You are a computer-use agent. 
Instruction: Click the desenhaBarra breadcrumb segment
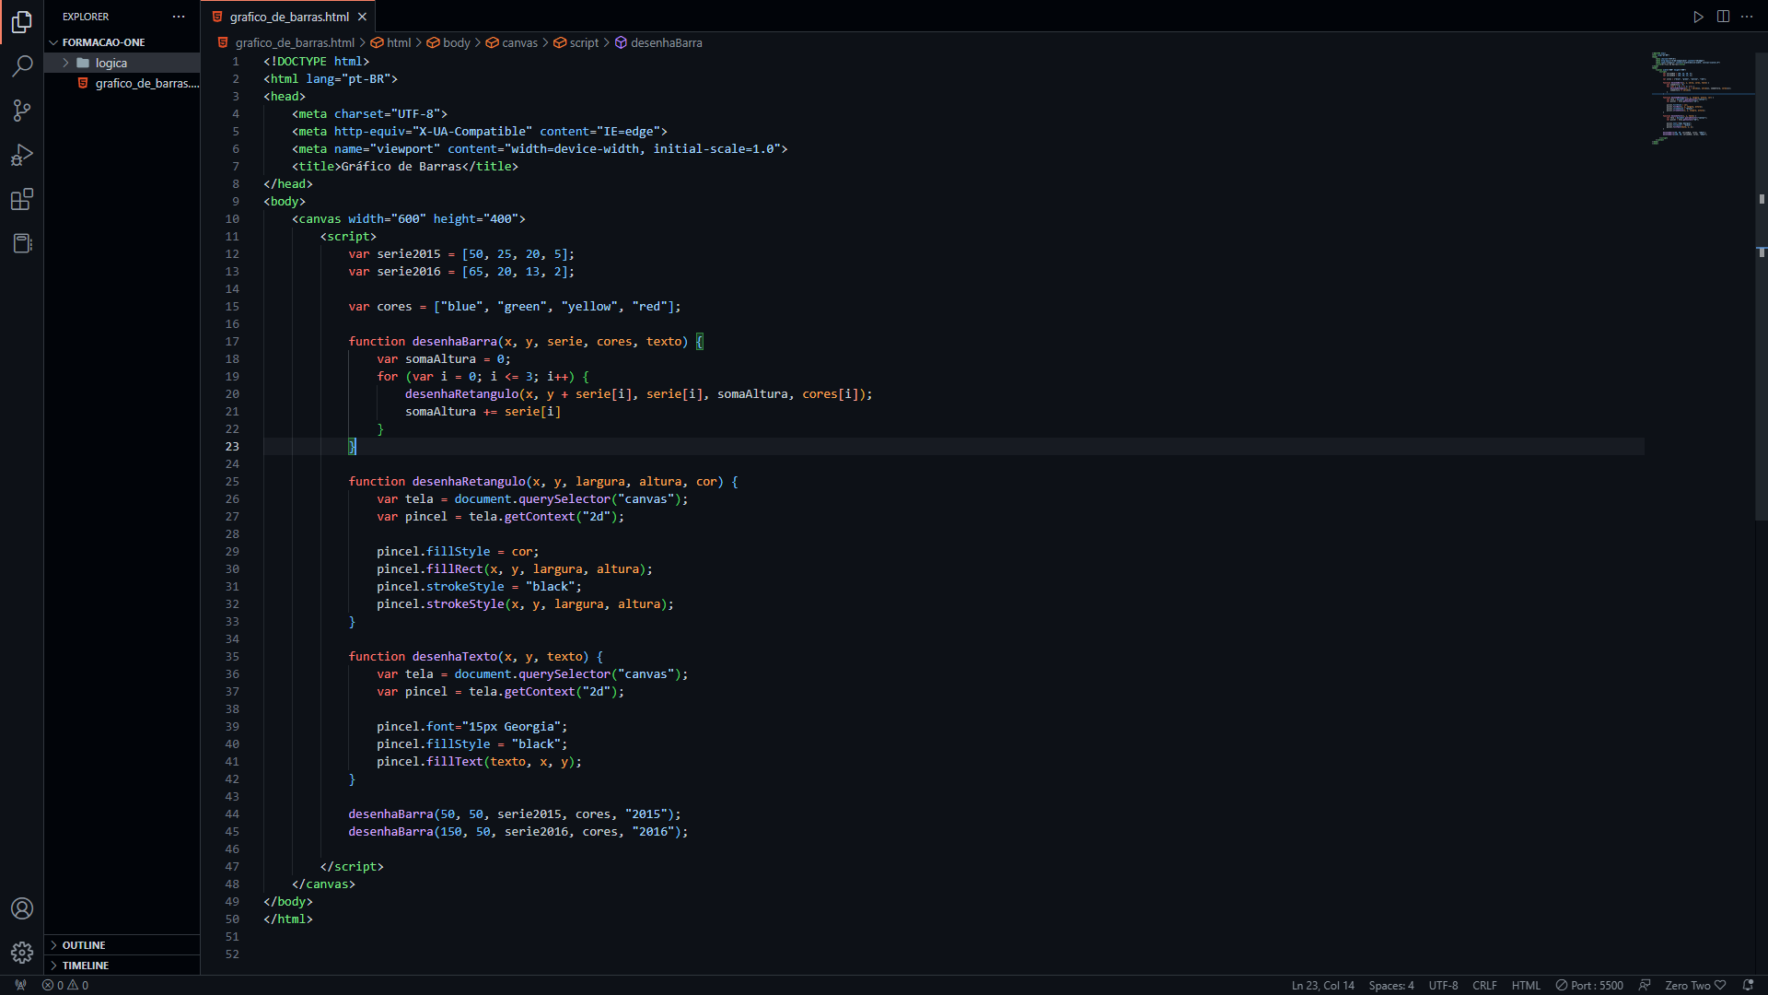click(666, 42)
